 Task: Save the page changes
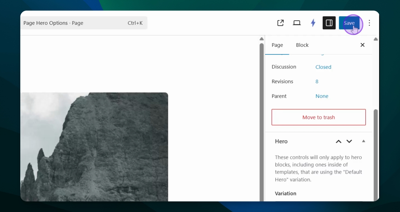coord(349,23)
